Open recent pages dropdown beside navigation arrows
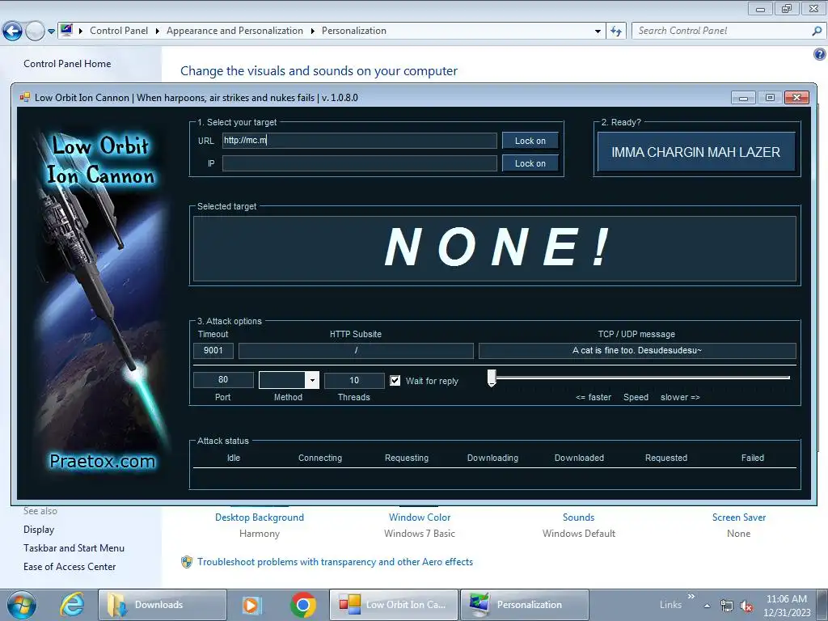The height and width of the screenshot is (621, 828). 51,32
